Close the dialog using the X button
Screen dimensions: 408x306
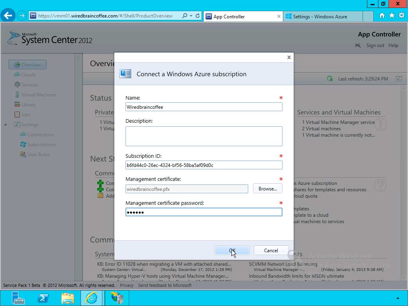click(x=289, y=57)
